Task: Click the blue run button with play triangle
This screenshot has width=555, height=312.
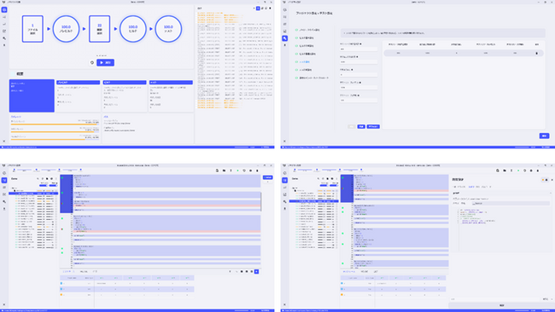Action: coord(106,62)
